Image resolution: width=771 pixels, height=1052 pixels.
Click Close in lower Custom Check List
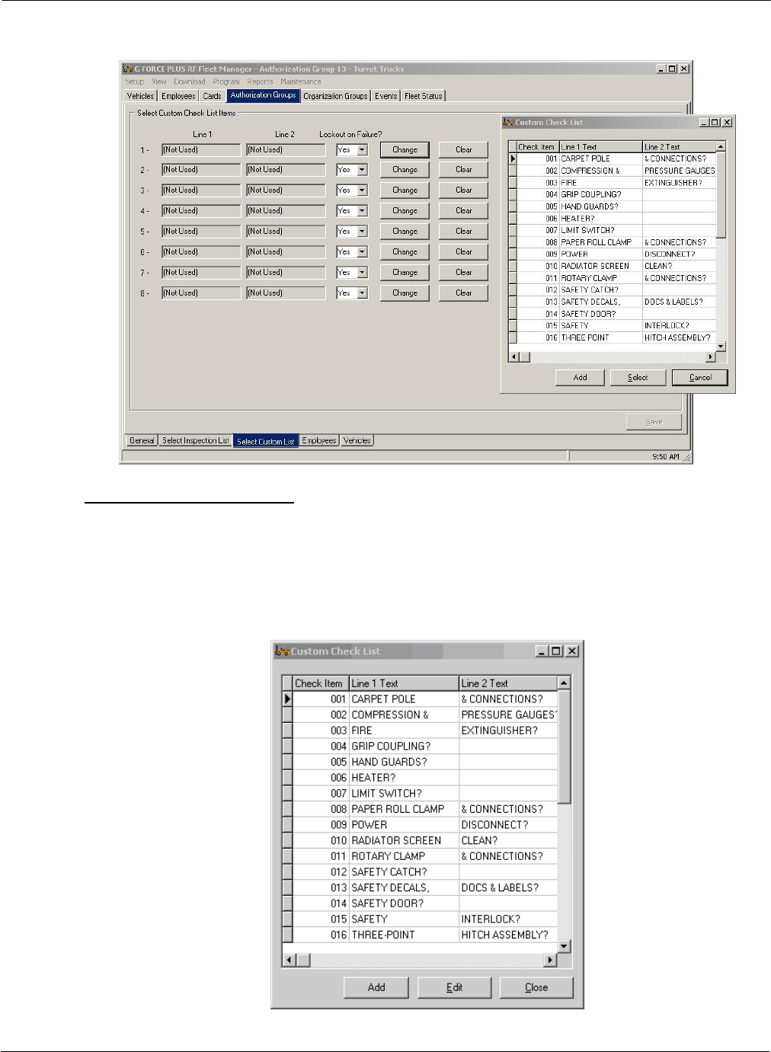(536, 987)
